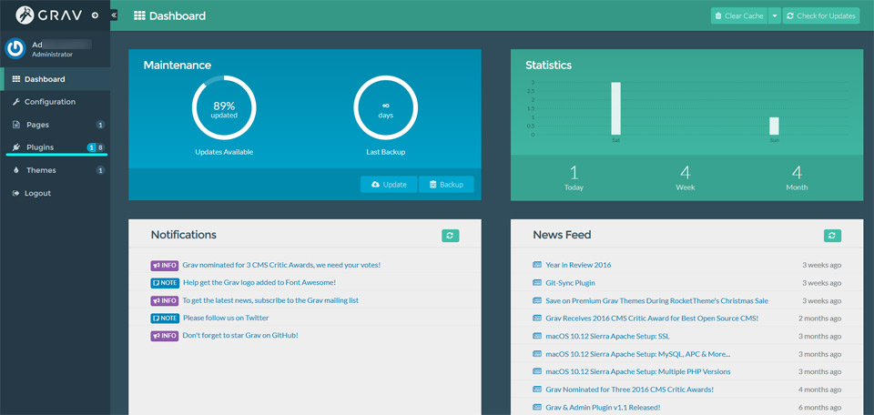Open the CMS Critic Awards votes notification
This screenshot has width=874, height=415.
click(x=281, y=265)
